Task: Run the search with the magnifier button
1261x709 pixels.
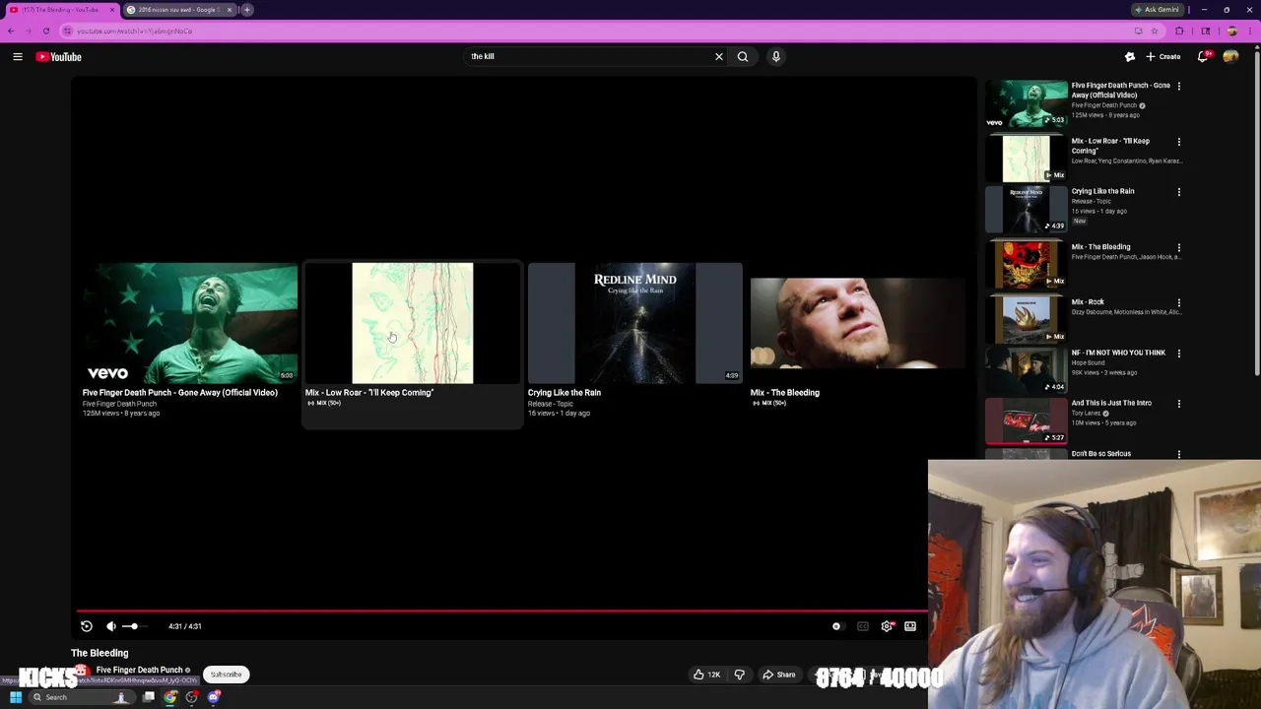Action: tap(743, 57)
